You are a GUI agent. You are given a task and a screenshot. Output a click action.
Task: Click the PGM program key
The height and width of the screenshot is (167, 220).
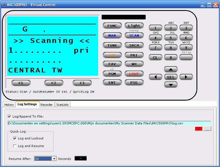click(x=112, y=74)
